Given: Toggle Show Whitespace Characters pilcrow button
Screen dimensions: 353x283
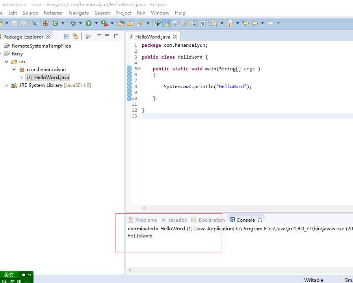Looking at the screenshot, I should click(x=203, y=23).
